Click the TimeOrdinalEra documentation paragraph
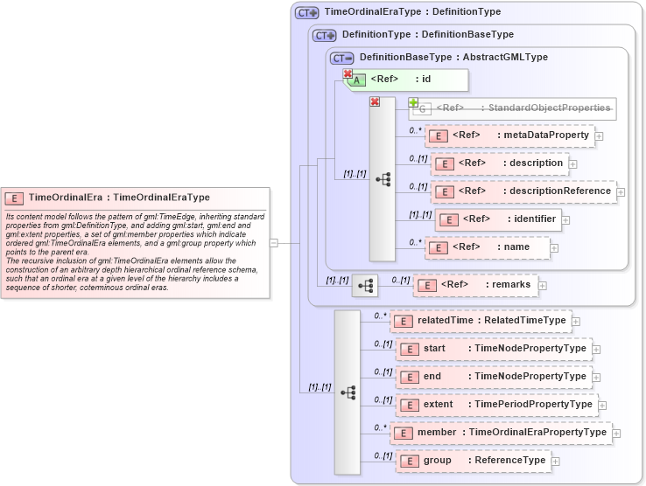 tap(135, 252)
